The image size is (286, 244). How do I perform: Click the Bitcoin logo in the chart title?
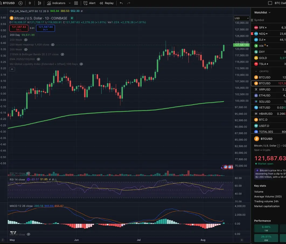click(x=12, y=18)
